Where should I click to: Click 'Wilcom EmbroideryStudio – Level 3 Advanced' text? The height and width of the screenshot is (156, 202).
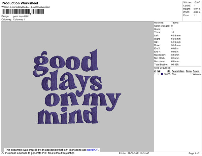coord(26,7)
